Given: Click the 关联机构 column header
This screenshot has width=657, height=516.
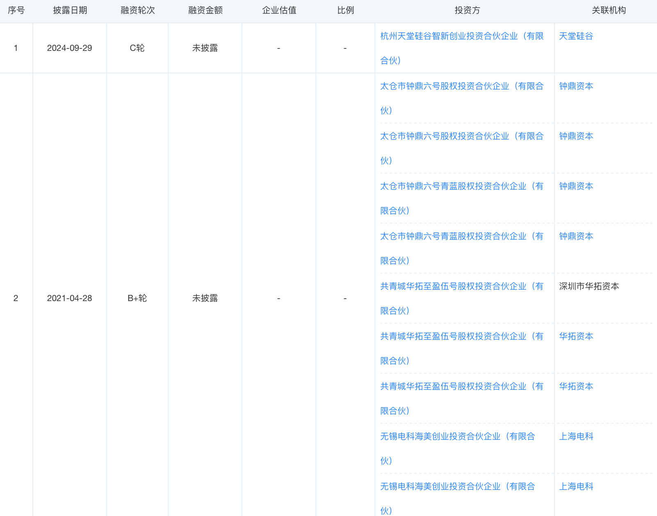Looking at the screenshot, I should coord(609,11).
